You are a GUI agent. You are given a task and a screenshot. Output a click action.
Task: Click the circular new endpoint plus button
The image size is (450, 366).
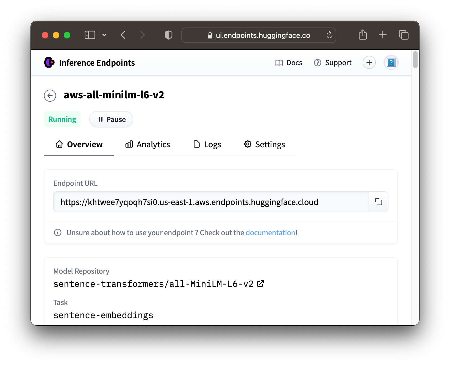[x=369, y=63]
